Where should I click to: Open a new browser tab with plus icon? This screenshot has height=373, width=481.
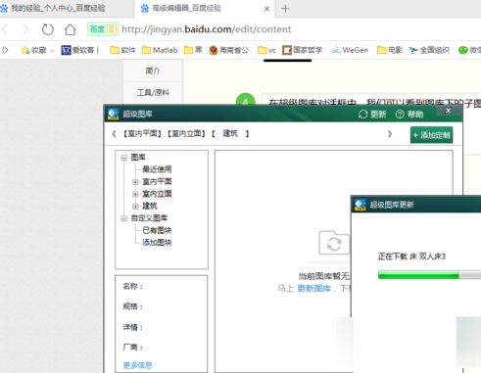[285, 9]
